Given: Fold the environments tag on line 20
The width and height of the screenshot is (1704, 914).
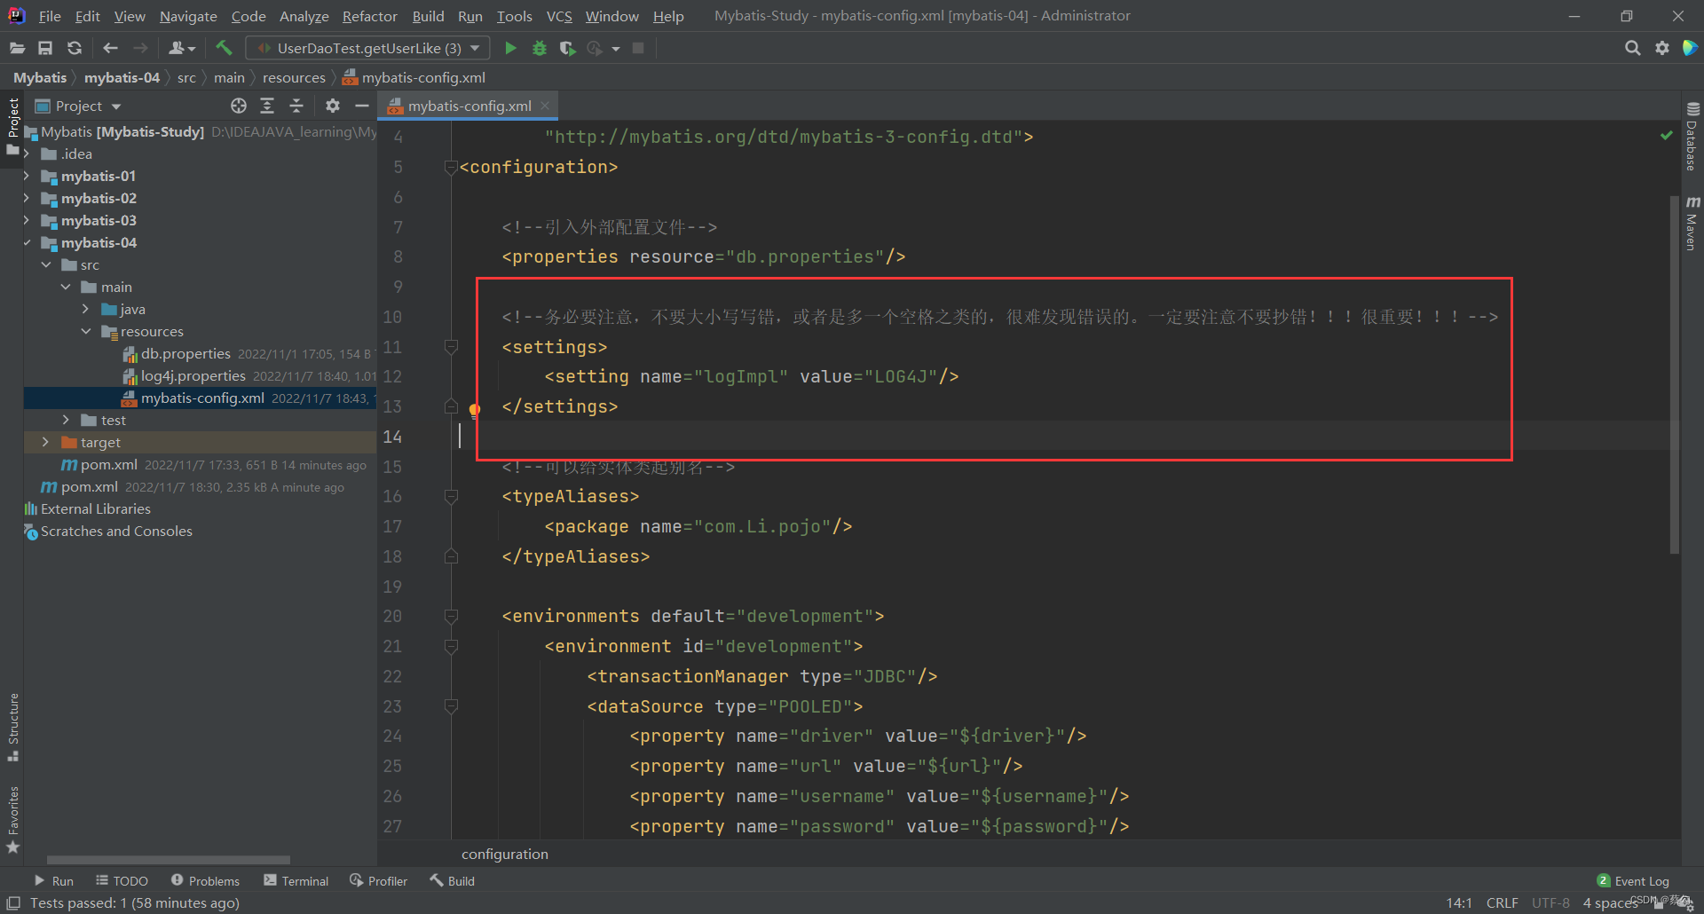Looking at the screenshot, I should click(451, 616).
